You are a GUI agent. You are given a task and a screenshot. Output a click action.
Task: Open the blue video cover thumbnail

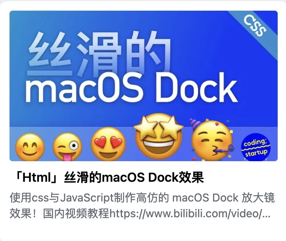coord(143,86)
